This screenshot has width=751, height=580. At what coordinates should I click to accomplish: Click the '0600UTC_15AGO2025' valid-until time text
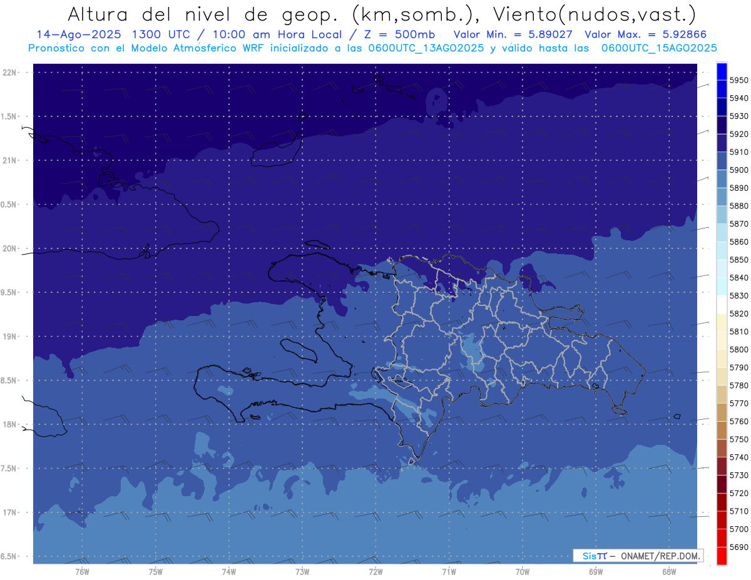[x=659, y=48]
